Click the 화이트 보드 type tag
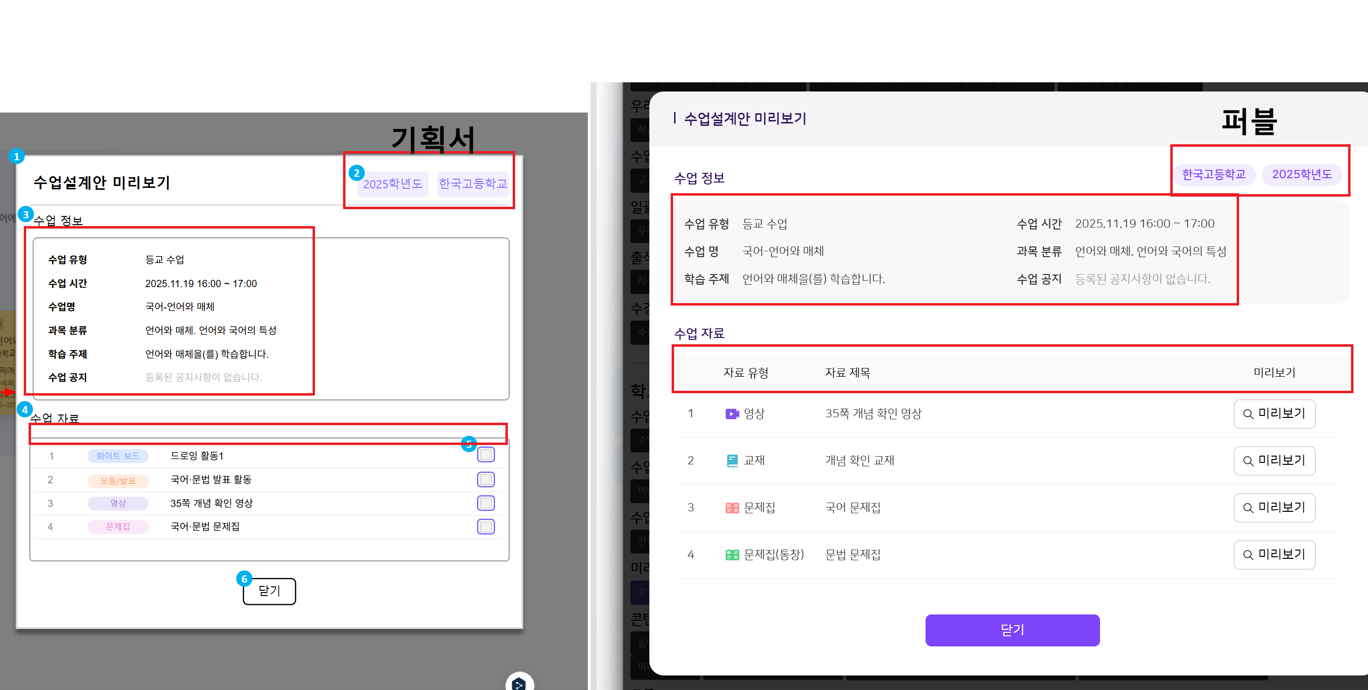Image resolution: width=1368 pixels, height=690 pixels. (117, 456)
